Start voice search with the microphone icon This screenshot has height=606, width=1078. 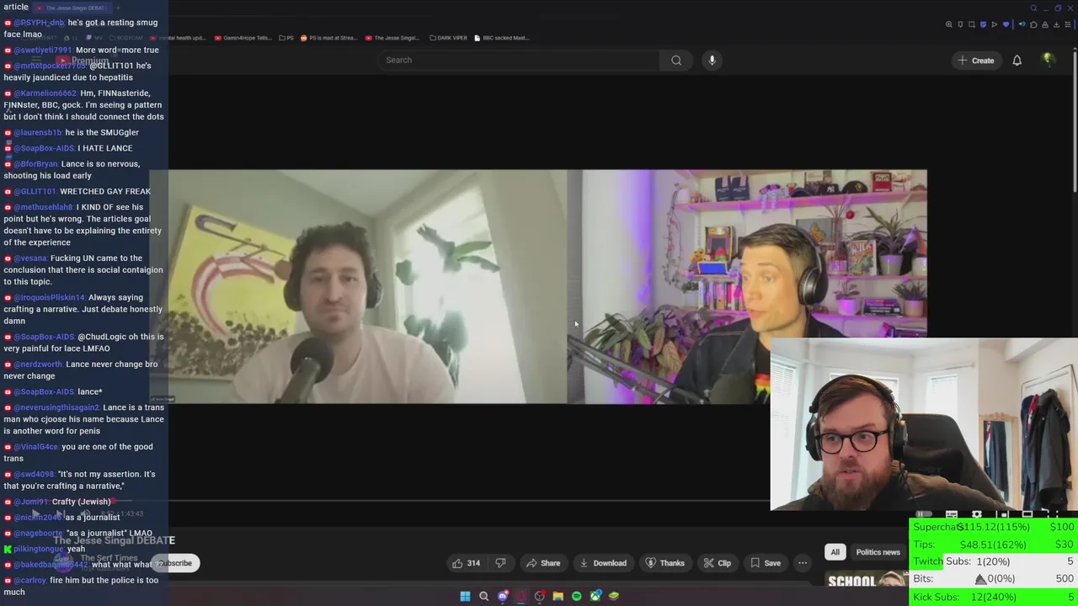[712, 60]
